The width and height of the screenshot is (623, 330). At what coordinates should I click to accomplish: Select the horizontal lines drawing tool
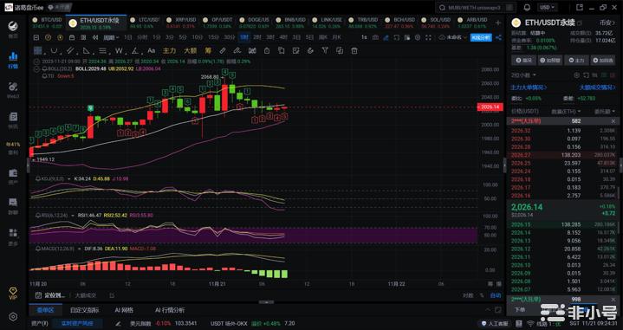pyautogui.click(x=102, y=51)
